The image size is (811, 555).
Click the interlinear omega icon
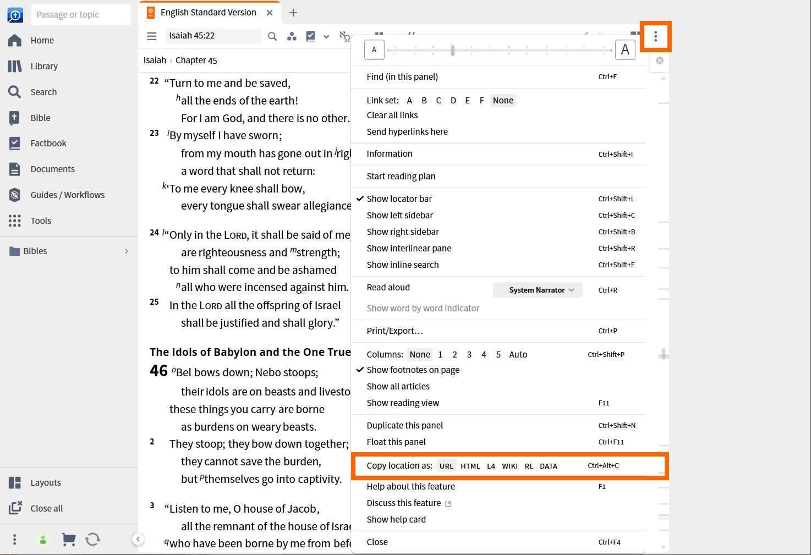tap(345, 36)
